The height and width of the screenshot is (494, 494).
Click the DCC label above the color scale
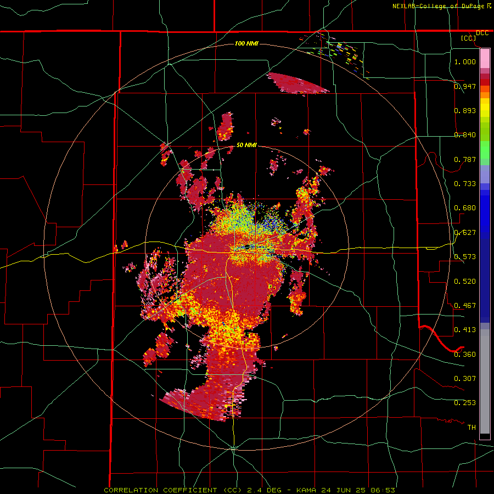[482, 33]
